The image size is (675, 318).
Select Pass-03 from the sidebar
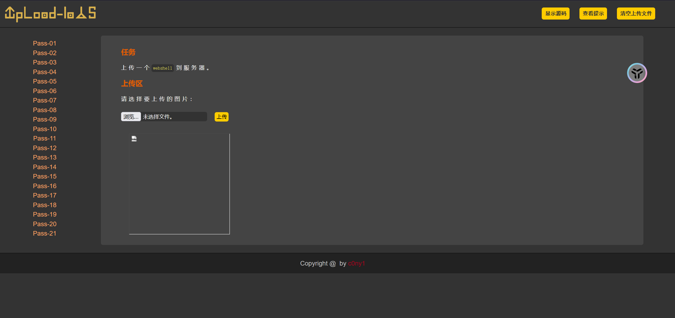[x=45, y=62]
